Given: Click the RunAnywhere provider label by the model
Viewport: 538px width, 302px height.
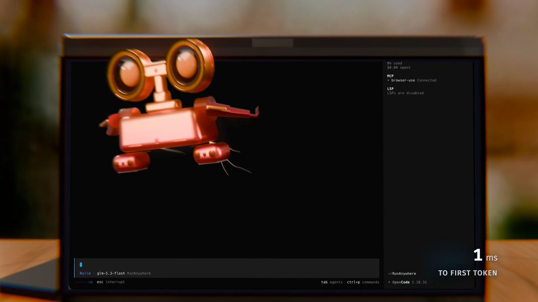Looking at the screenshot, I should point(139,273).
